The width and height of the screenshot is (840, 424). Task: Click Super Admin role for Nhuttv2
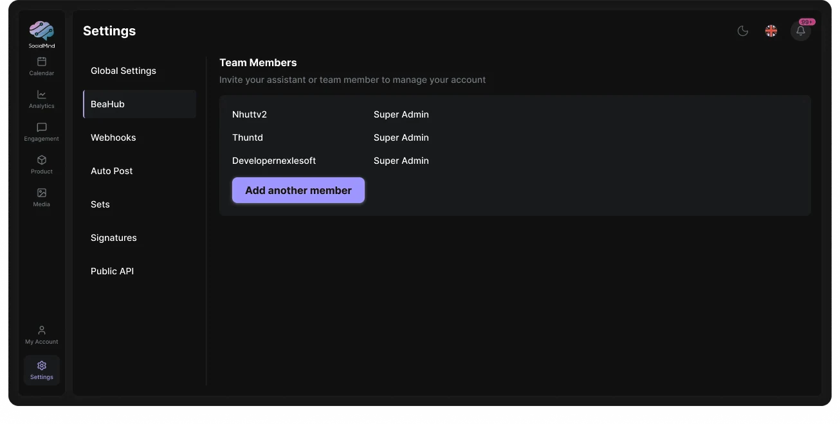(401, 114)
